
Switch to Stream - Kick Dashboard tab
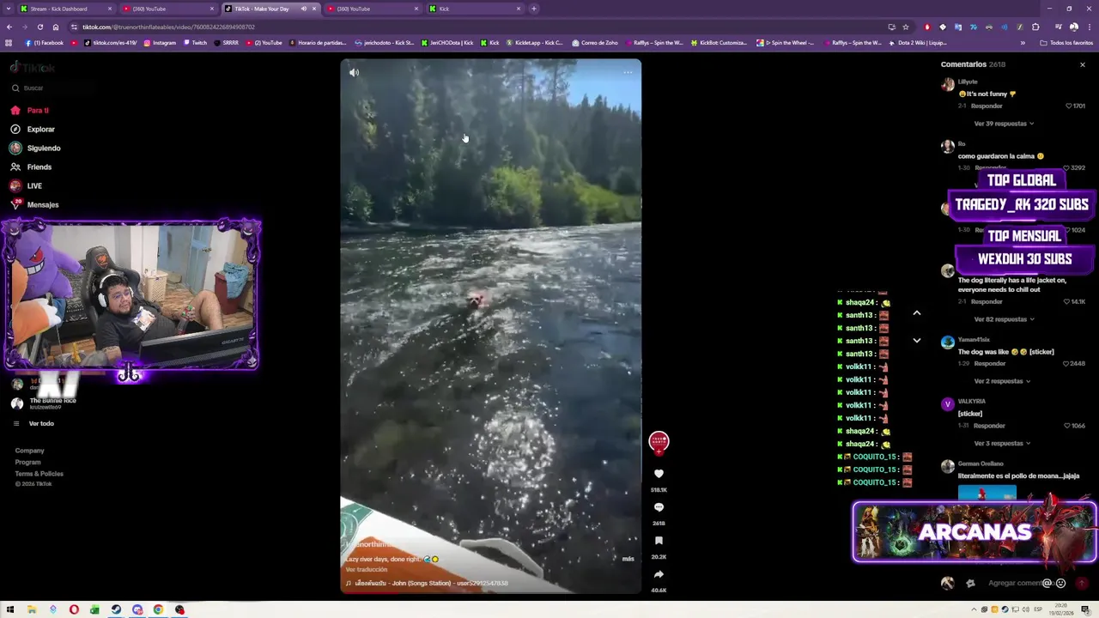[67, 9]
